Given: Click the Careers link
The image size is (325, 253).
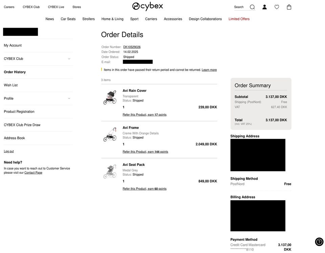Looking at the screenshot, I should tap(9, 7).
